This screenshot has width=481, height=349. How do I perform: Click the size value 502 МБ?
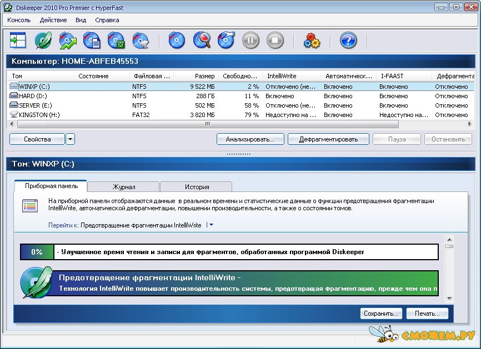[204, 105]
